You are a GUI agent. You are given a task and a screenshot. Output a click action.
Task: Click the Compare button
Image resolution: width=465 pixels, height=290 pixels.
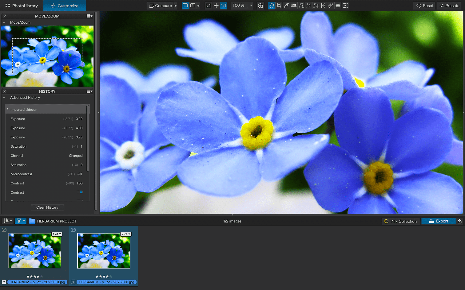click(161, 6)
